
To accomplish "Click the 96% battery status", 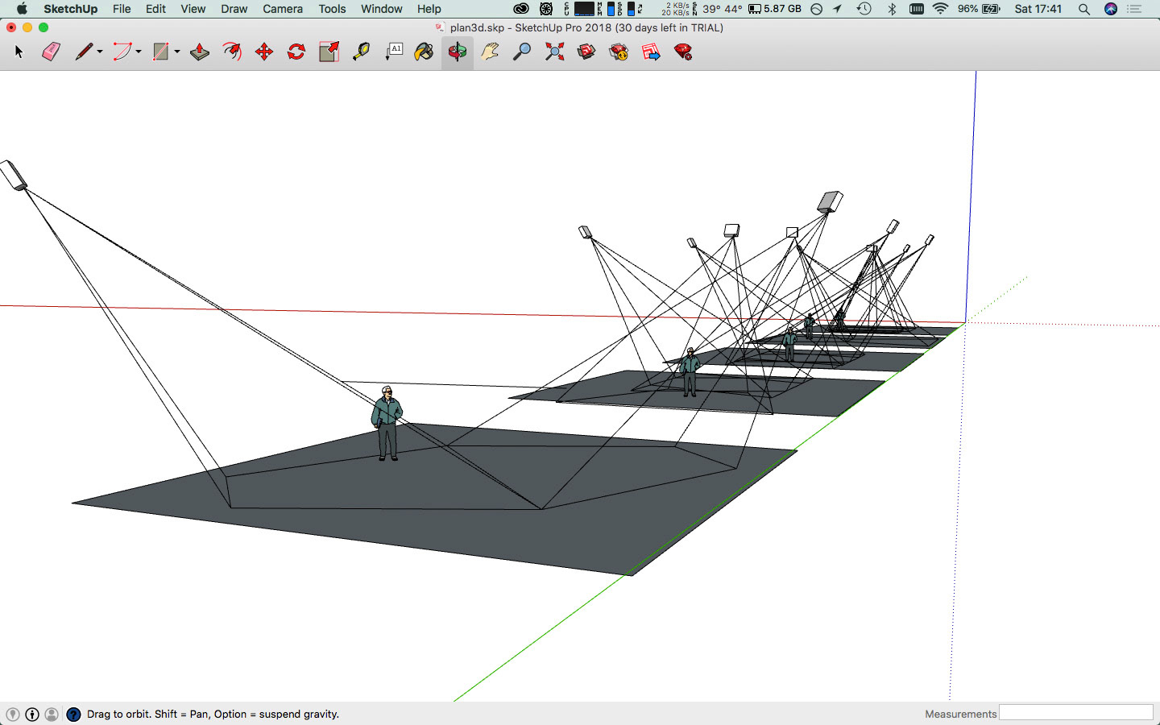I will click(979, 9).
